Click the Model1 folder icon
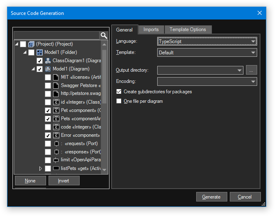The height and width of the screenshot is (216, 275). 39,52
